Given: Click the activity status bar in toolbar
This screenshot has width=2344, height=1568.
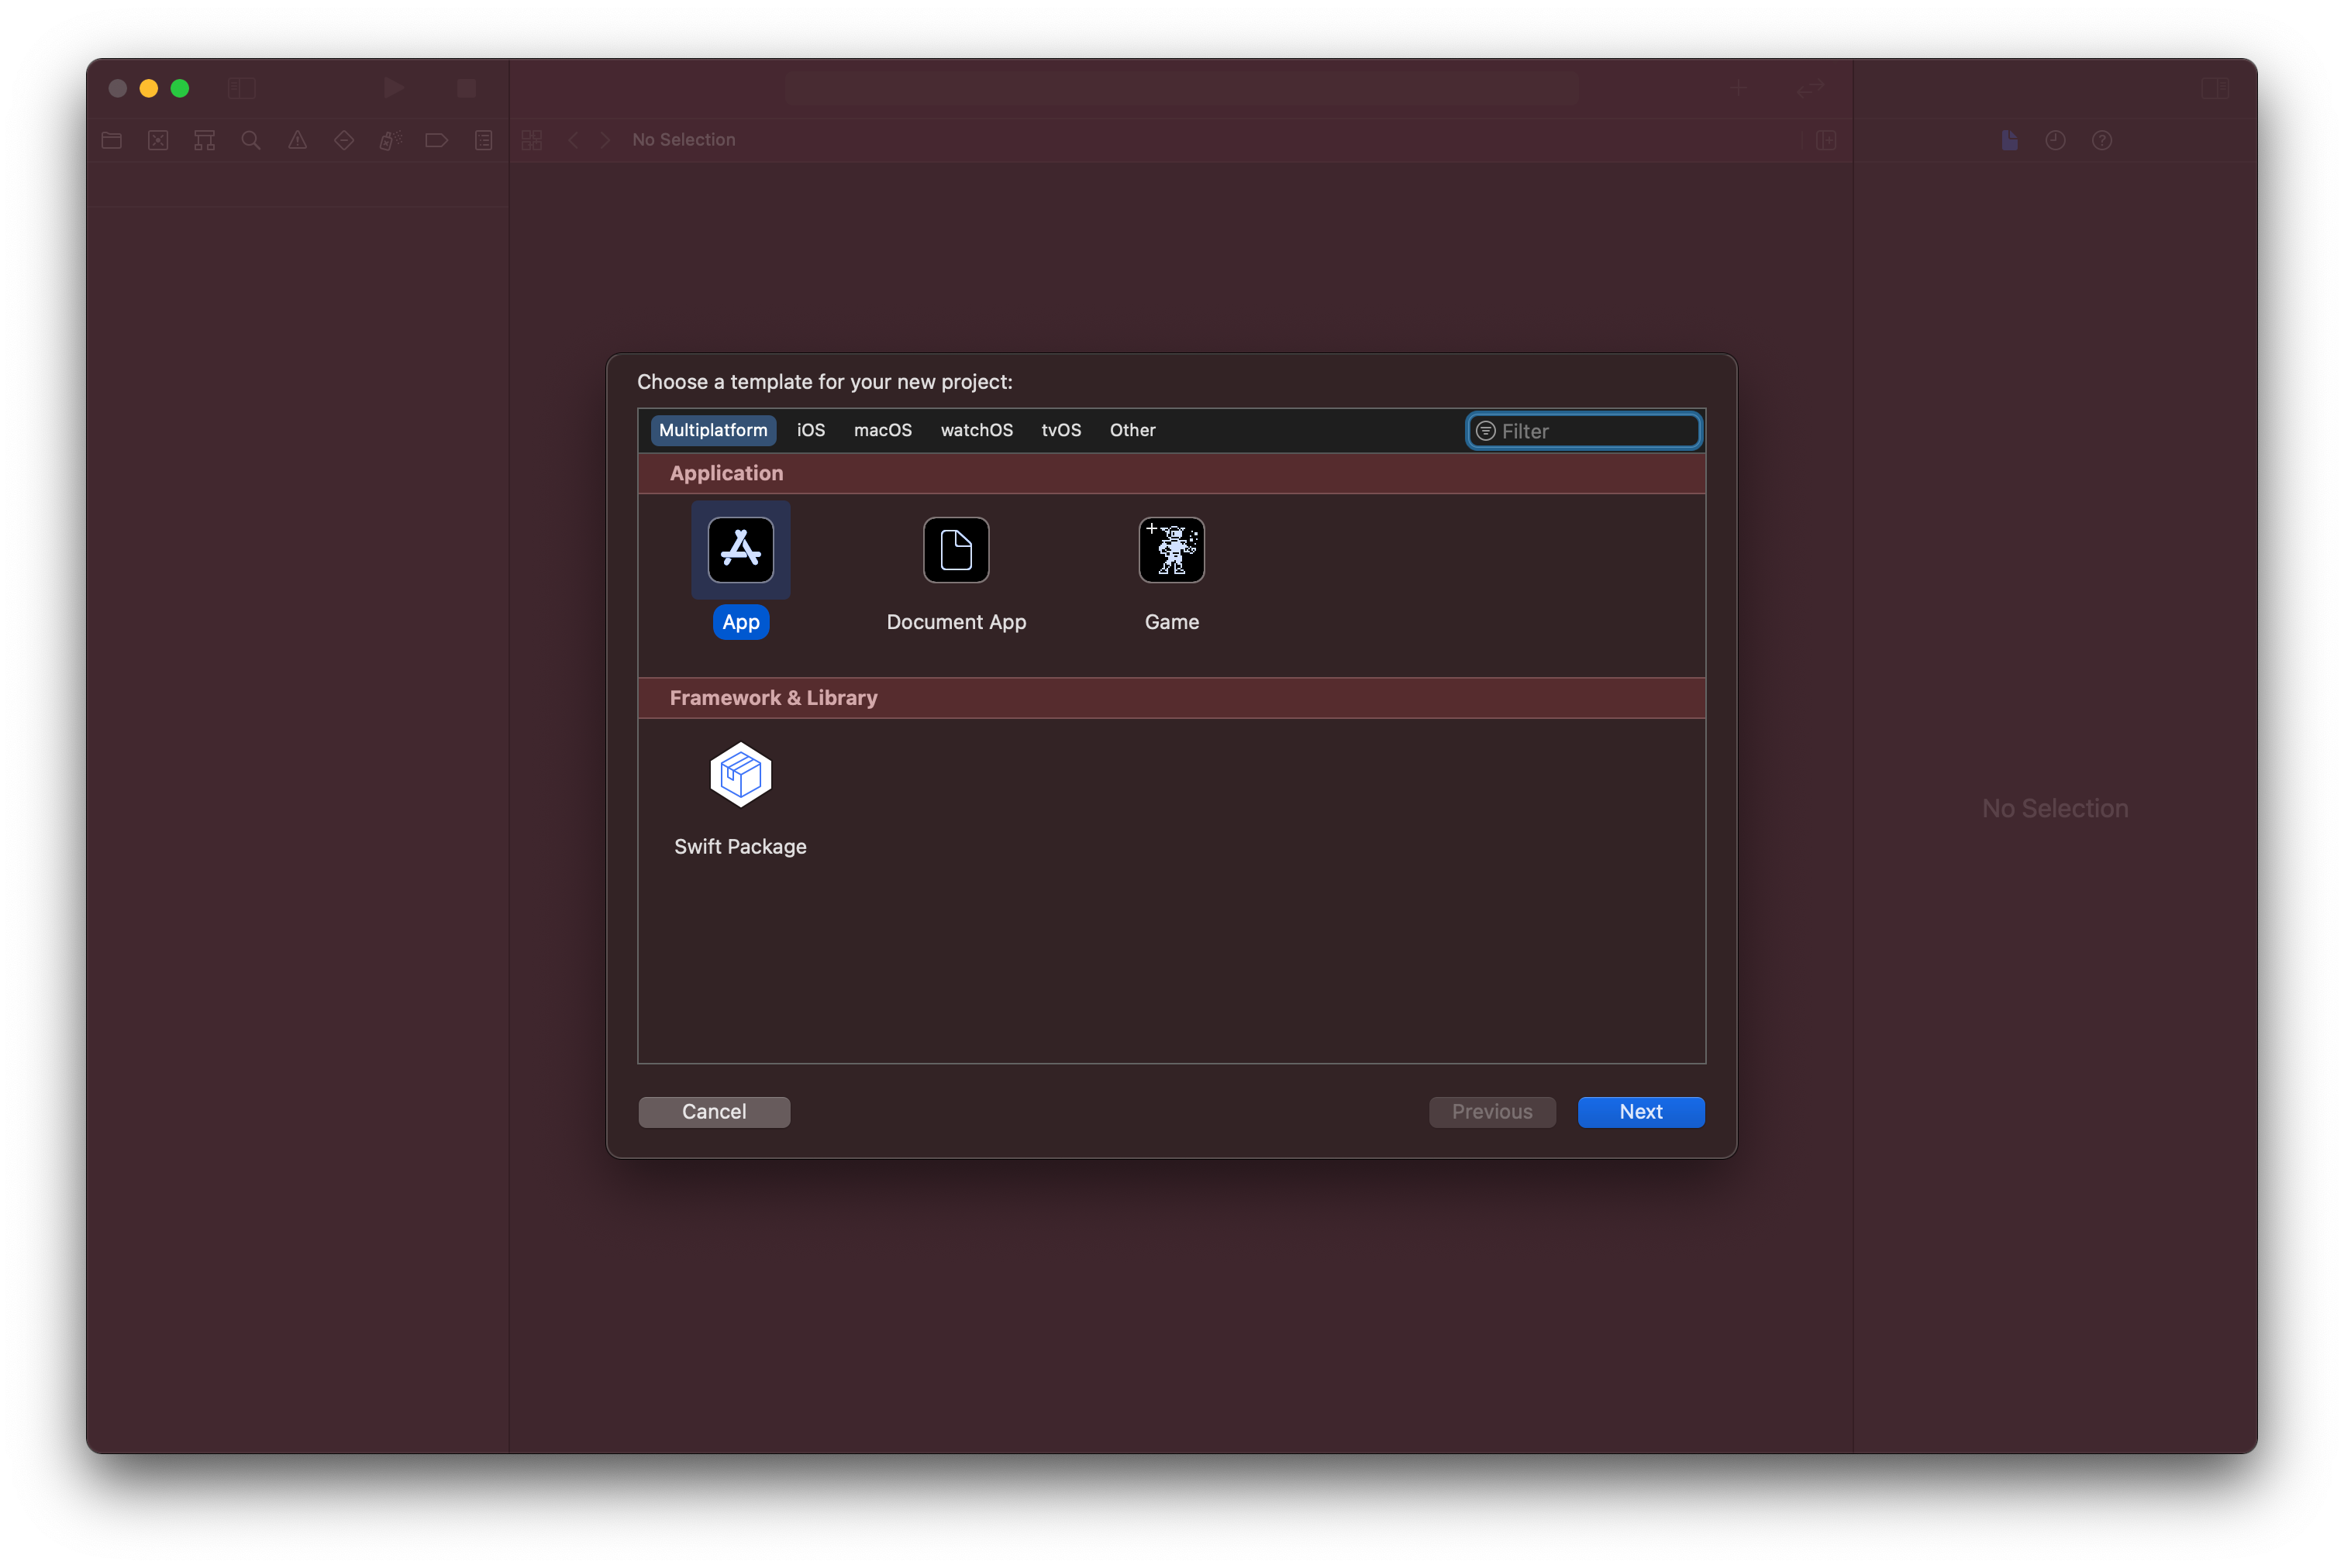Looking at the screenshot, I should (1181, 88).
